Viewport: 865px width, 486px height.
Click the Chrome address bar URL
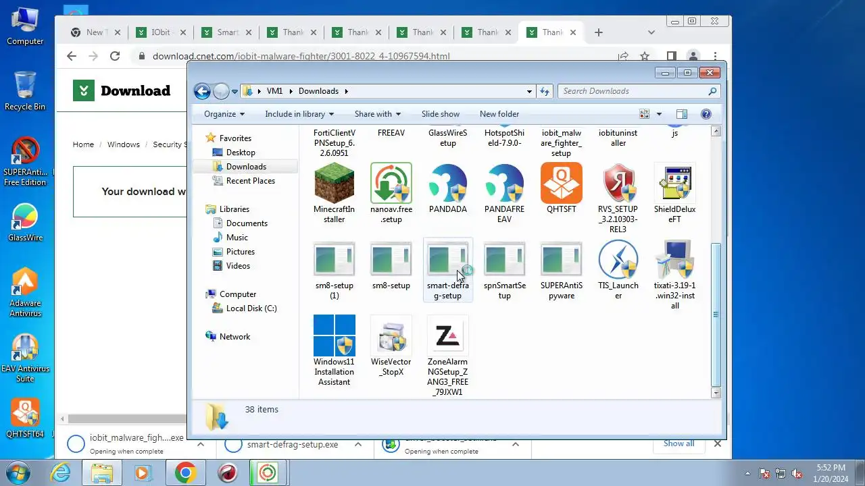pos(301,56)
